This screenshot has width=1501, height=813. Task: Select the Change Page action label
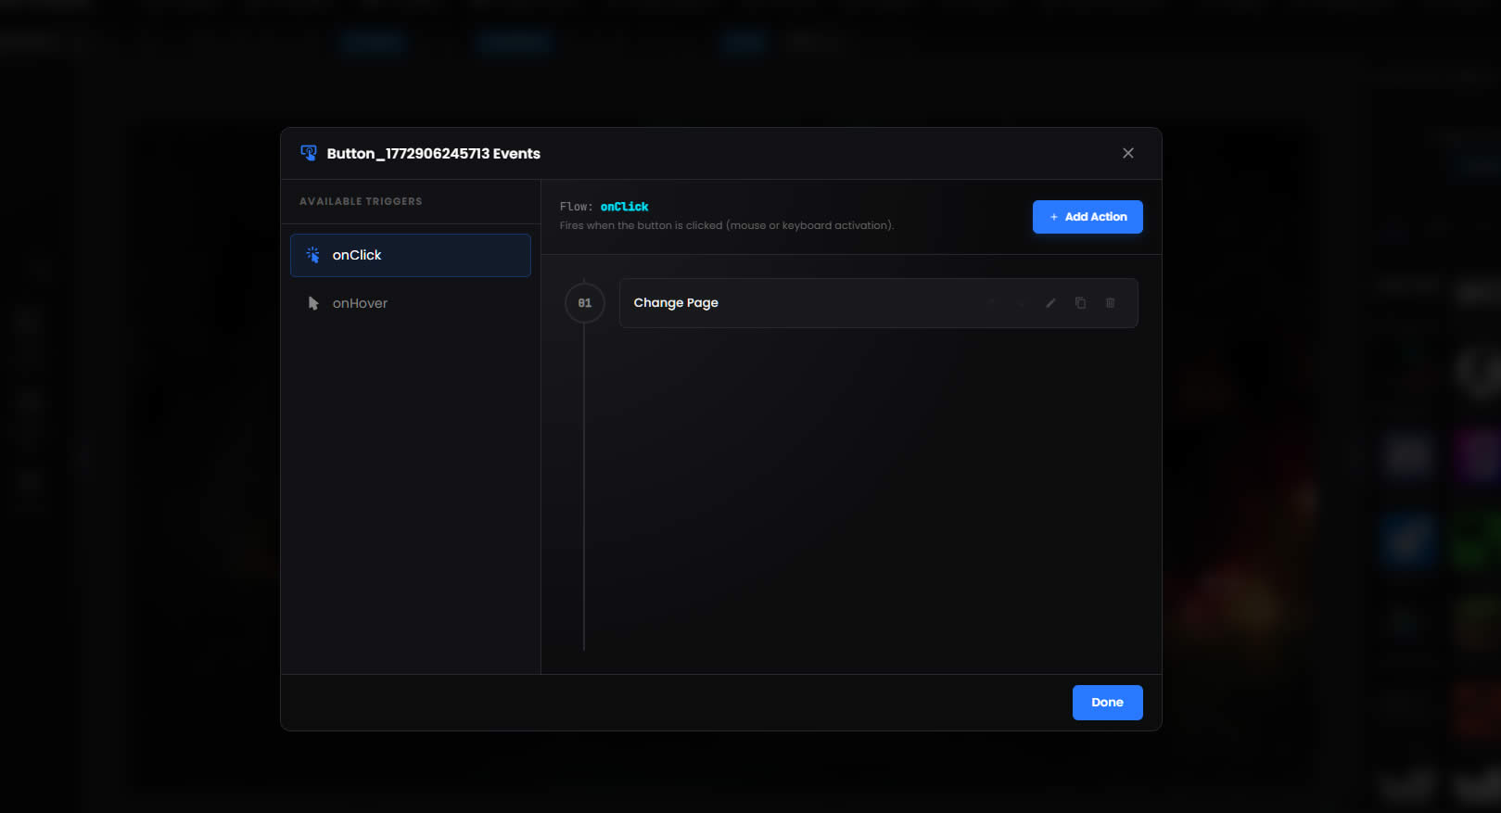676,303
